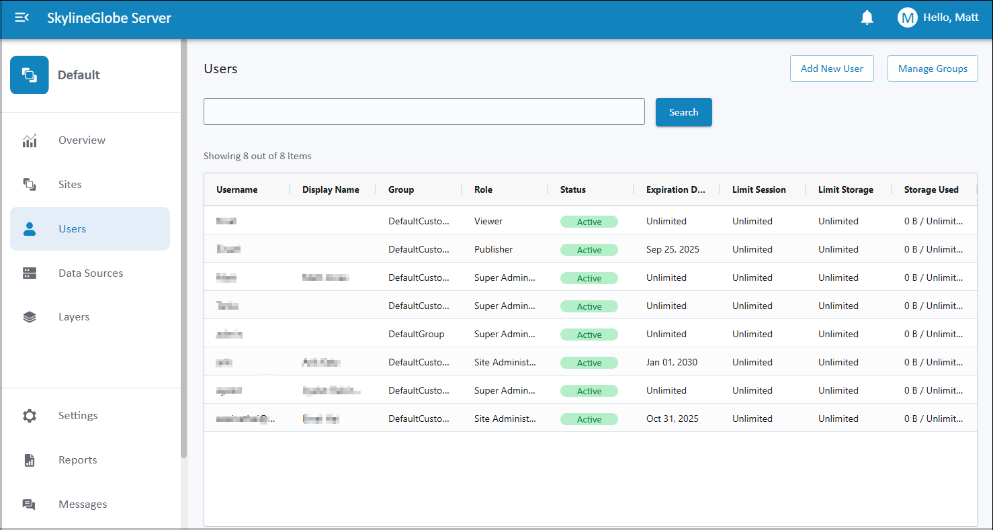
Task: Focus the user search text field
Action: [424, 112]
